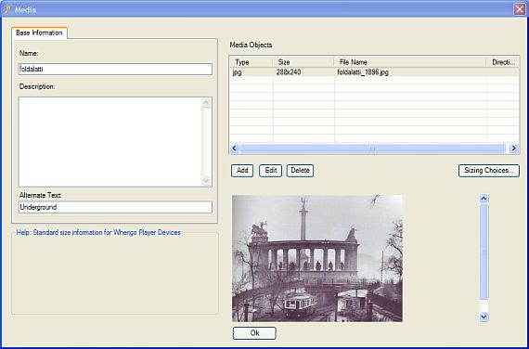529x349 pixels.
Task: Click the Media window title icon
Action: 6,9
